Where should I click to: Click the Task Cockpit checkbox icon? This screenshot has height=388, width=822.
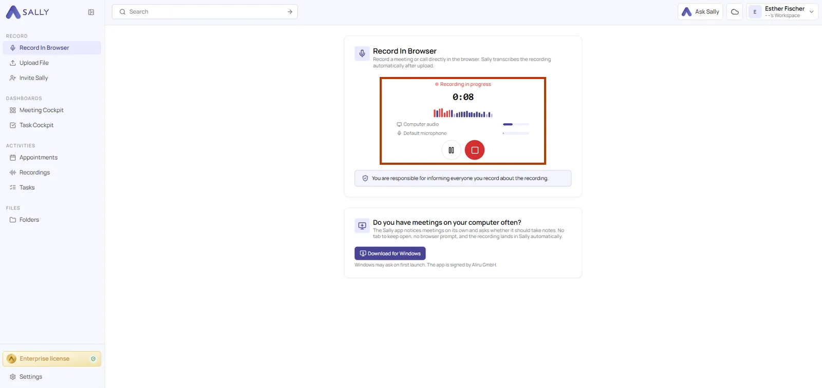[x=13, y=125]
